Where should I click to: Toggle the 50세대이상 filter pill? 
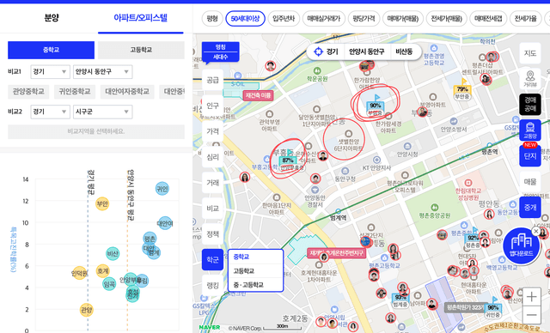tap(245, 19)
